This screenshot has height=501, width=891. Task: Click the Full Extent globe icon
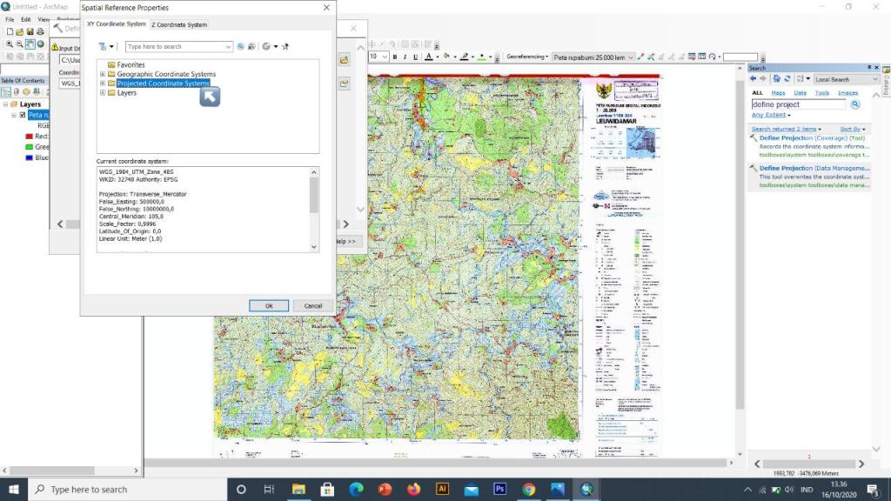[x=40, y=44]
